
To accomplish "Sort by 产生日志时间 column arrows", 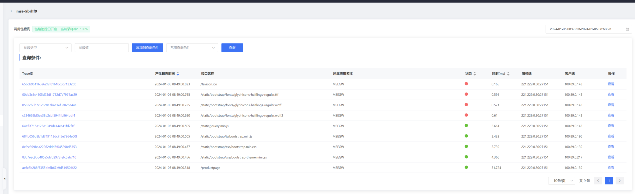I will pyautogui.click(x=178, y=74).
